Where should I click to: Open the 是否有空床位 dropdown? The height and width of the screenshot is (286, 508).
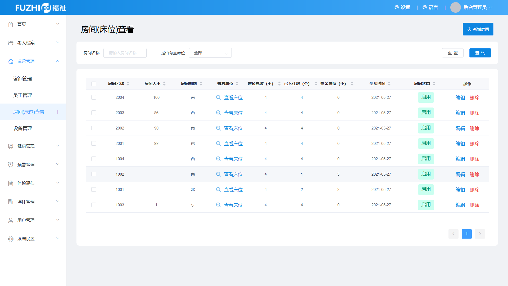click(210, 53)
